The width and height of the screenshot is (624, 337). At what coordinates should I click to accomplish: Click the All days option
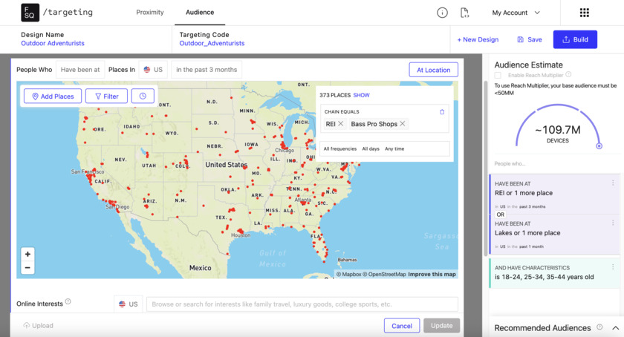371,148
